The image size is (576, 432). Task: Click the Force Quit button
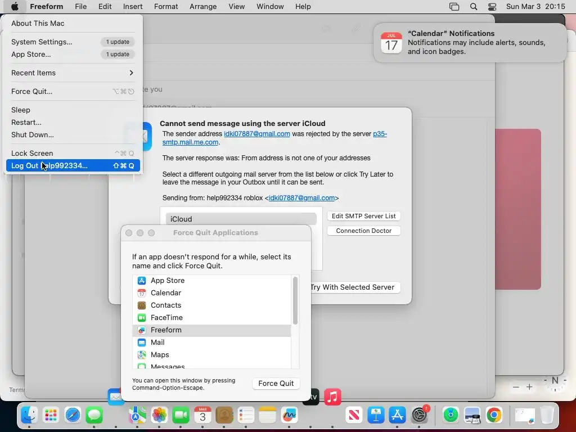pos(276,383)
